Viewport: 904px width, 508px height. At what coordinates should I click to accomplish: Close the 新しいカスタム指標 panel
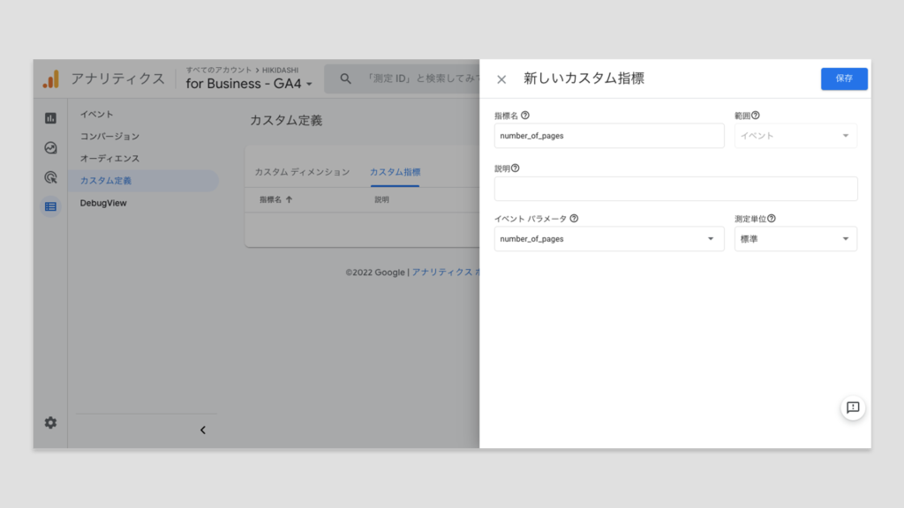pyautogui.click(x=501, y=79)
